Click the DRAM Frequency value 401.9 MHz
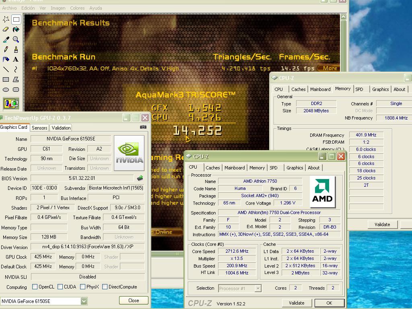412x309 pixels. [x=366, y=135]
